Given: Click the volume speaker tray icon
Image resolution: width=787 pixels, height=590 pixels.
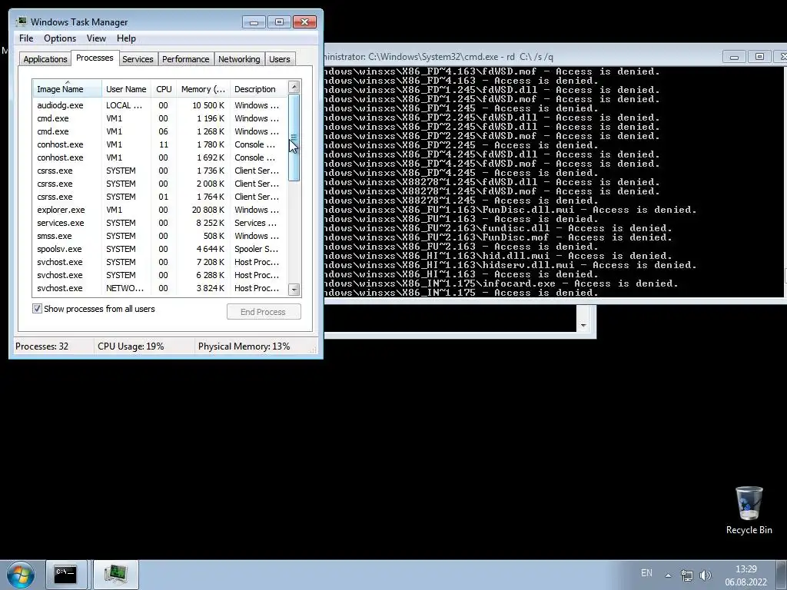Looking at the screenshot, I should [x=706, y=575].
